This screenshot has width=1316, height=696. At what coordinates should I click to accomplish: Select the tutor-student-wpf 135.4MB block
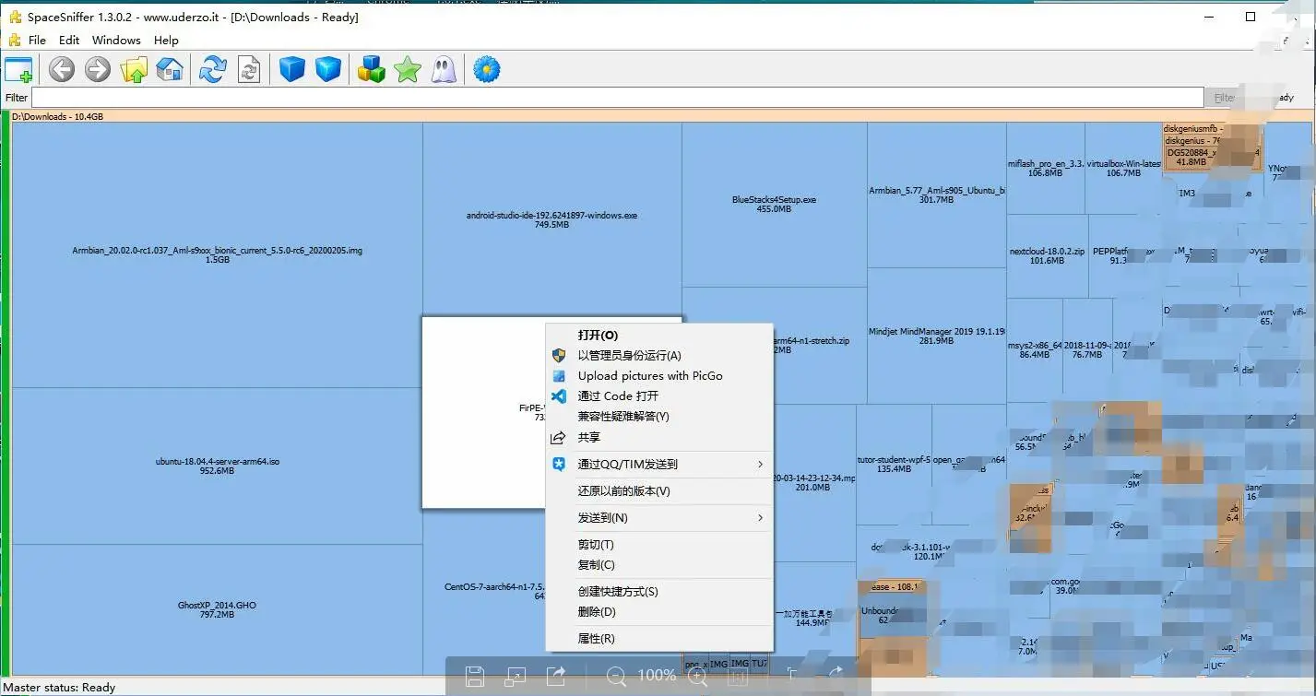click(x=893, y=464)
